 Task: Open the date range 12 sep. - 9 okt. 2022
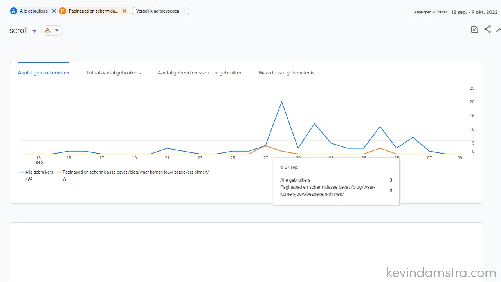pyautogui.click(x=474, y=12)
